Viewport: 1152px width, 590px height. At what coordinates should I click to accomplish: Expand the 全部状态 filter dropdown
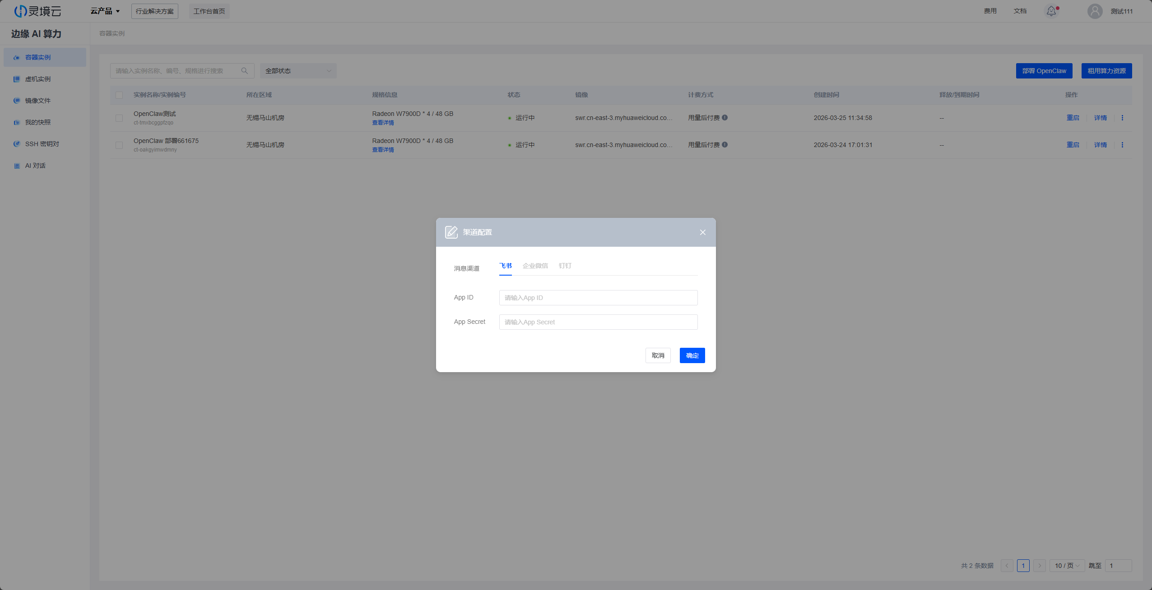(298, 71)
